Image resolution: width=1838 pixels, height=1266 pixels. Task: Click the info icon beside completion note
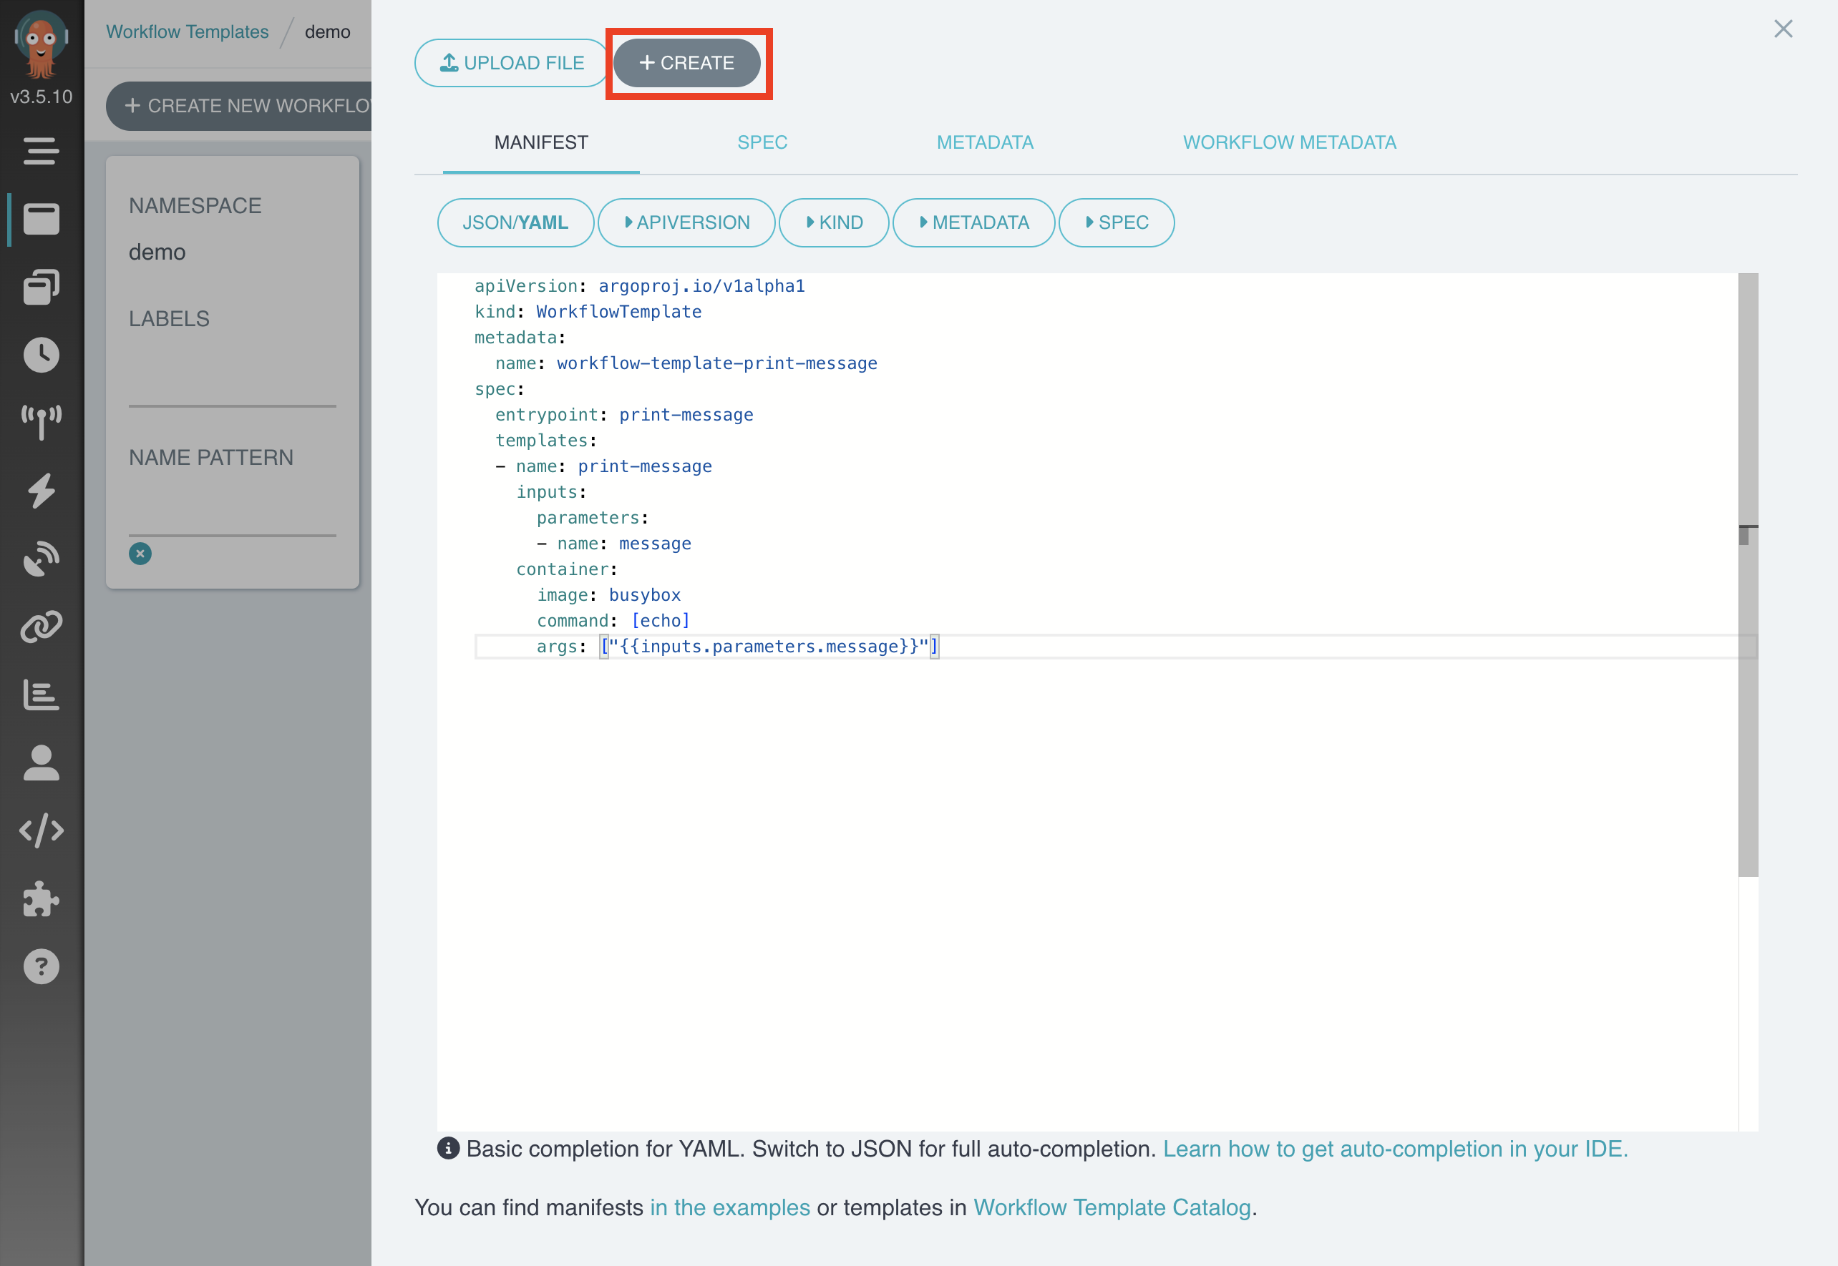click(448, 1148)
